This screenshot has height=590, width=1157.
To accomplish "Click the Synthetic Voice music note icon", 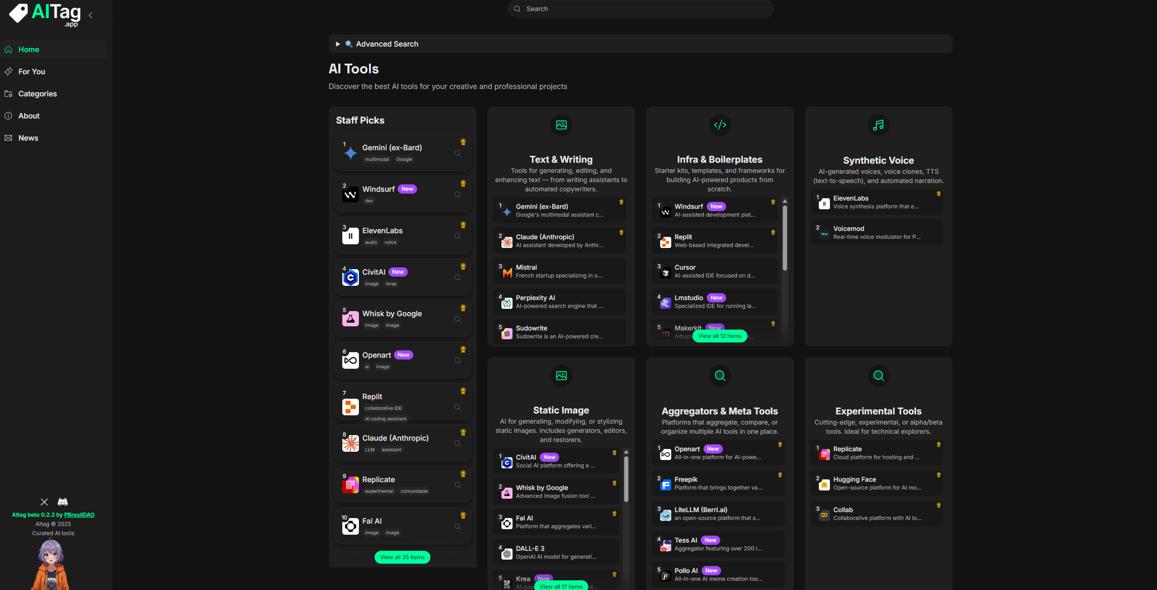I will tap(878, 125).
